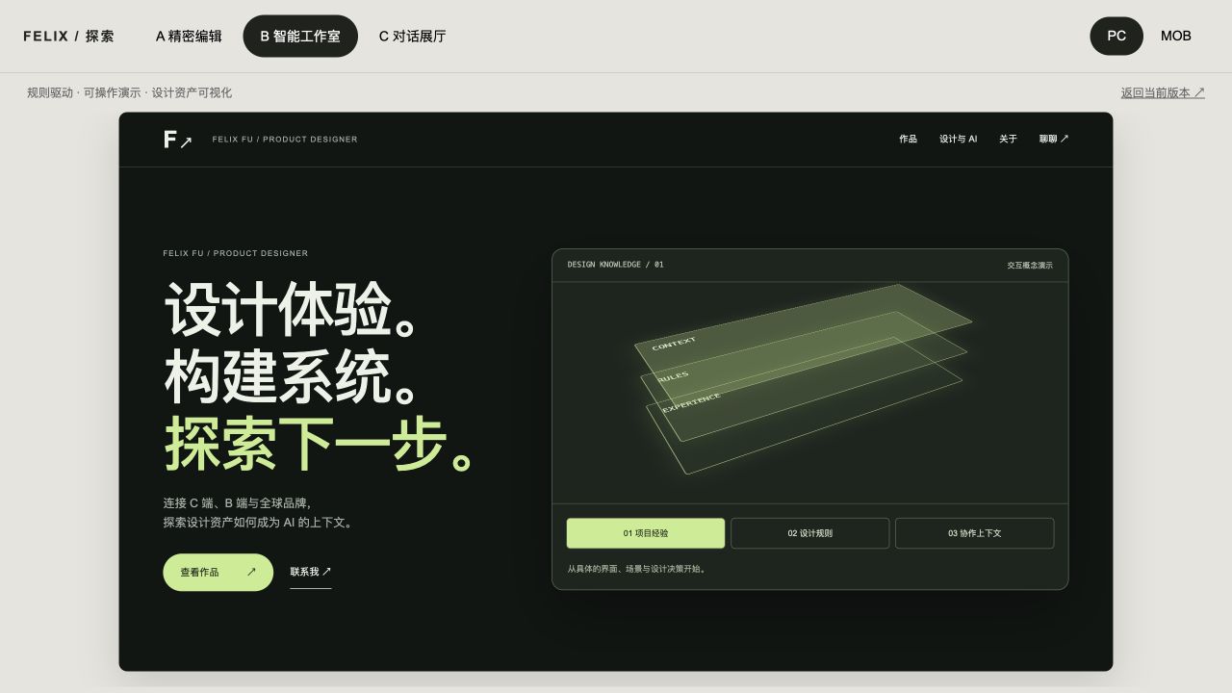Switch to the A 精密编辑 tab

tap(189, 36)
